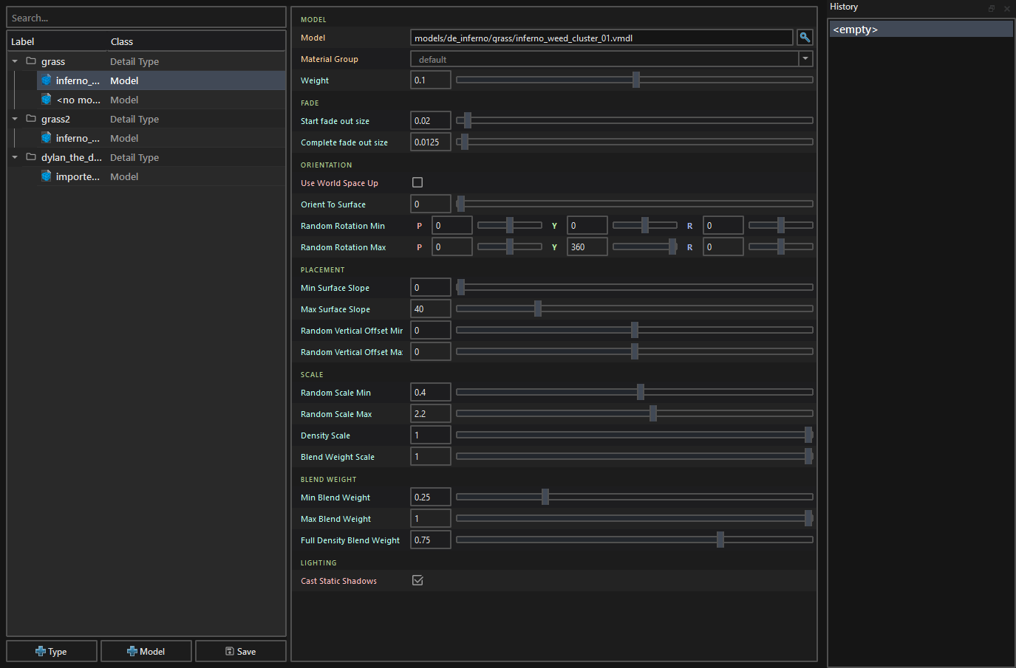This screenshot has height=668, width=1016.
Task: Click Random Scale Min value 0.4
Action: (431, 393)
